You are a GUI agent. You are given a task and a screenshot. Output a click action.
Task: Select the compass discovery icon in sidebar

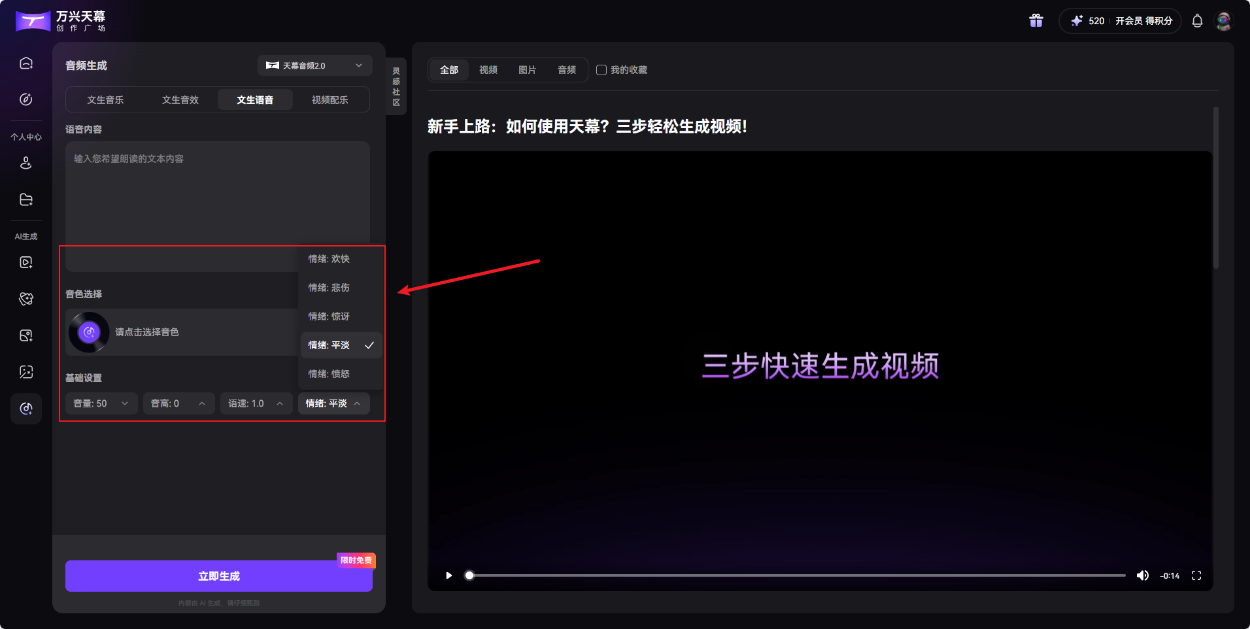pyautogui.click(x=25, y=99)
